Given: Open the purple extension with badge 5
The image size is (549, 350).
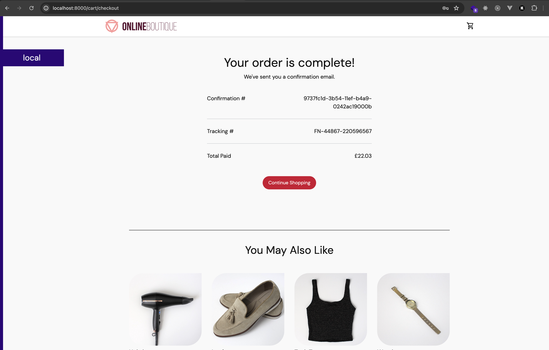Looking at the screenshot, I should coord(474,8).
